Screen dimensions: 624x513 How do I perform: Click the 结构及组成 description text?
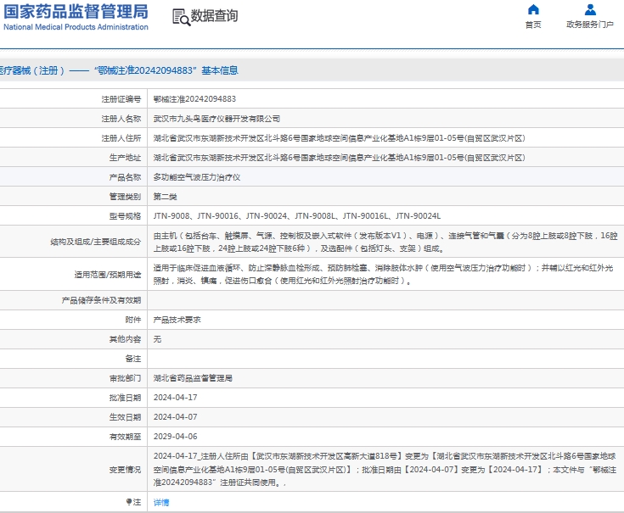385,242
